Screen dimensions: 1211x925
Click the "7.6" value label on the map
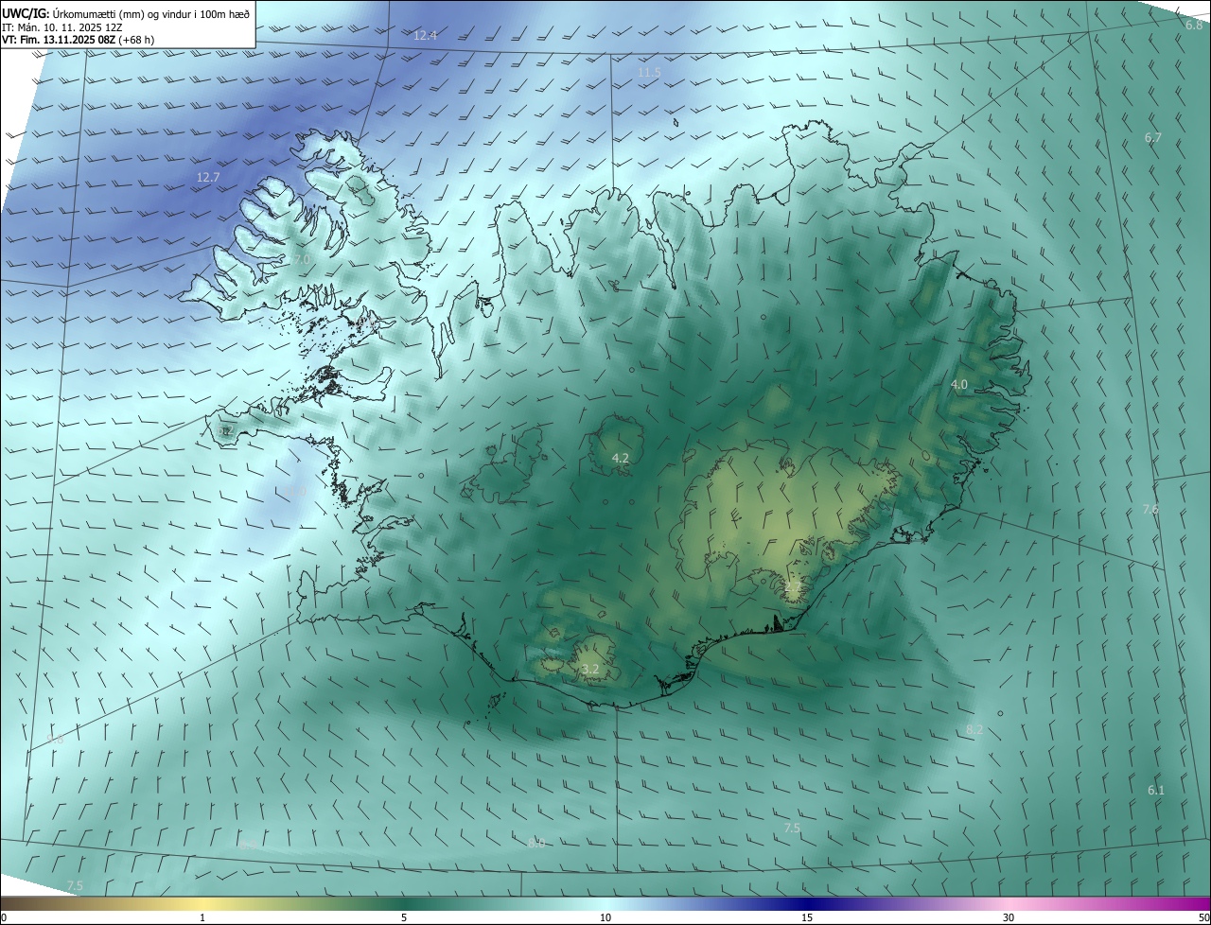pos(1150,509)
